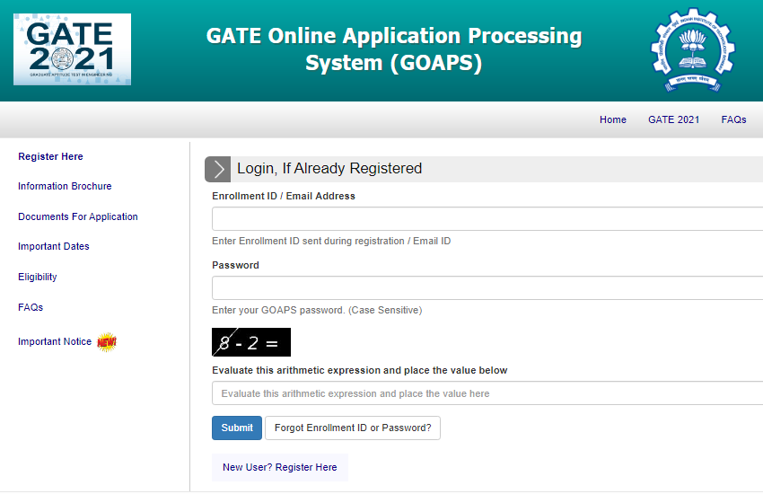Open the FAQs link in the sidebar

(x=31, y=307)
